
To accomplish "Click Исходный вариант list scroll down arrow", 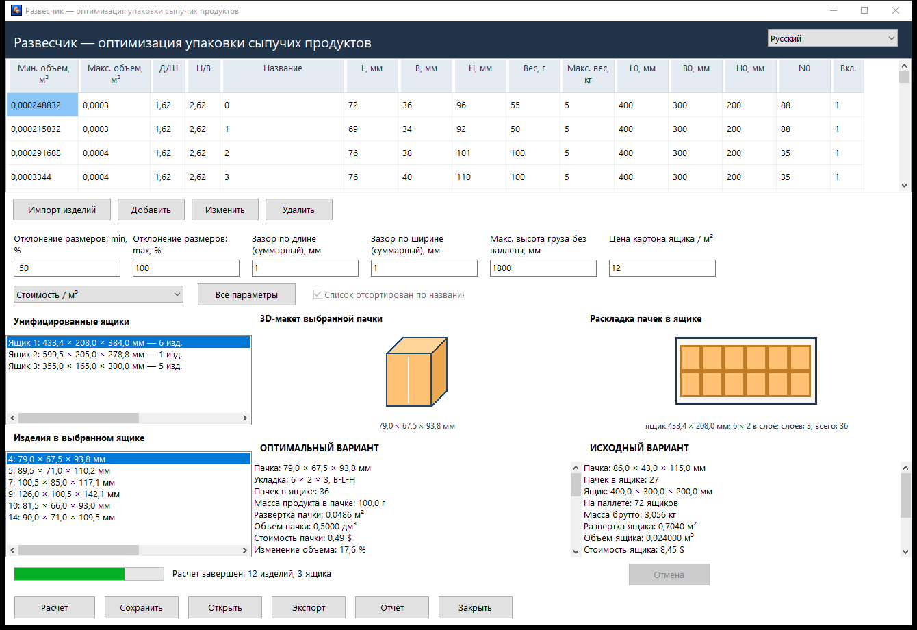I will [905, 551].
